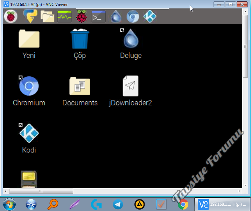Screen dimensions: 251x211
Task: Launch Chromium from the top panel
Action: point(133,16)
